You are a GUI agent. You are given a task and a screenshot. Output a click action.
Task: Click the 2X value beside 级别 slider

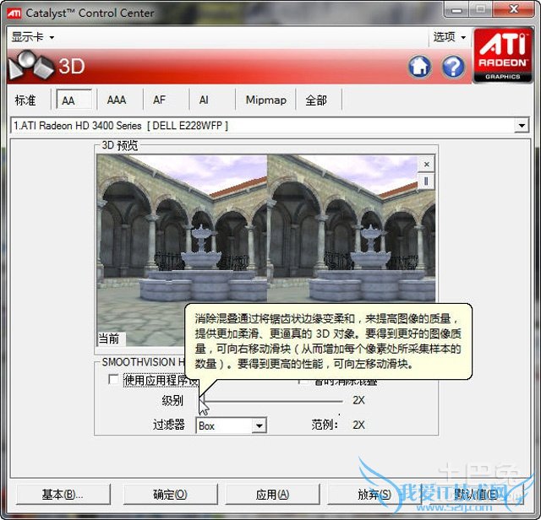pos(358,400)
